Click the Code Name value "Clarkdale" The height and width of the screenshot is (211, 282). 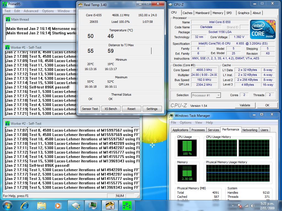click(x=206, y=27)
